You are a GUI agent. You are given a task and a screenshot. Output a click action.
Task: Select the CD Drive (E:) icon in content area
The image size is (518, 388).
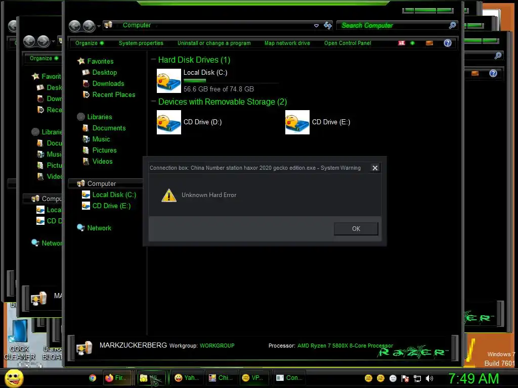click(x=297, y=122)
